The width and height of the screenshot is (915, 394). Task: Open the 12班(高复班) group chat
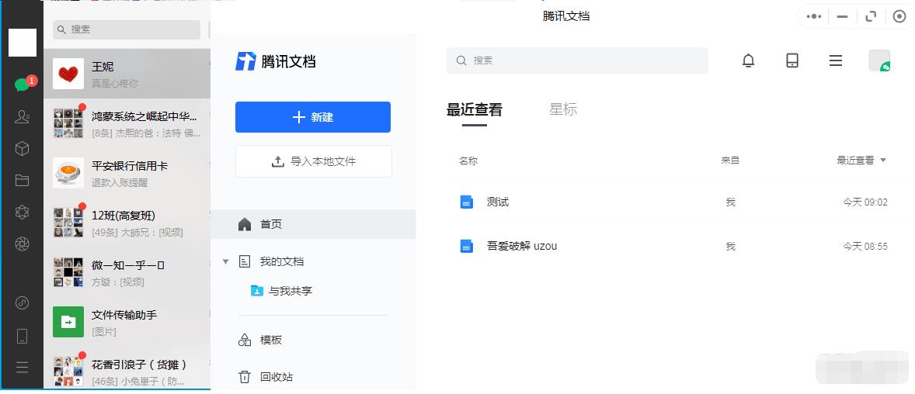point(127,223)
